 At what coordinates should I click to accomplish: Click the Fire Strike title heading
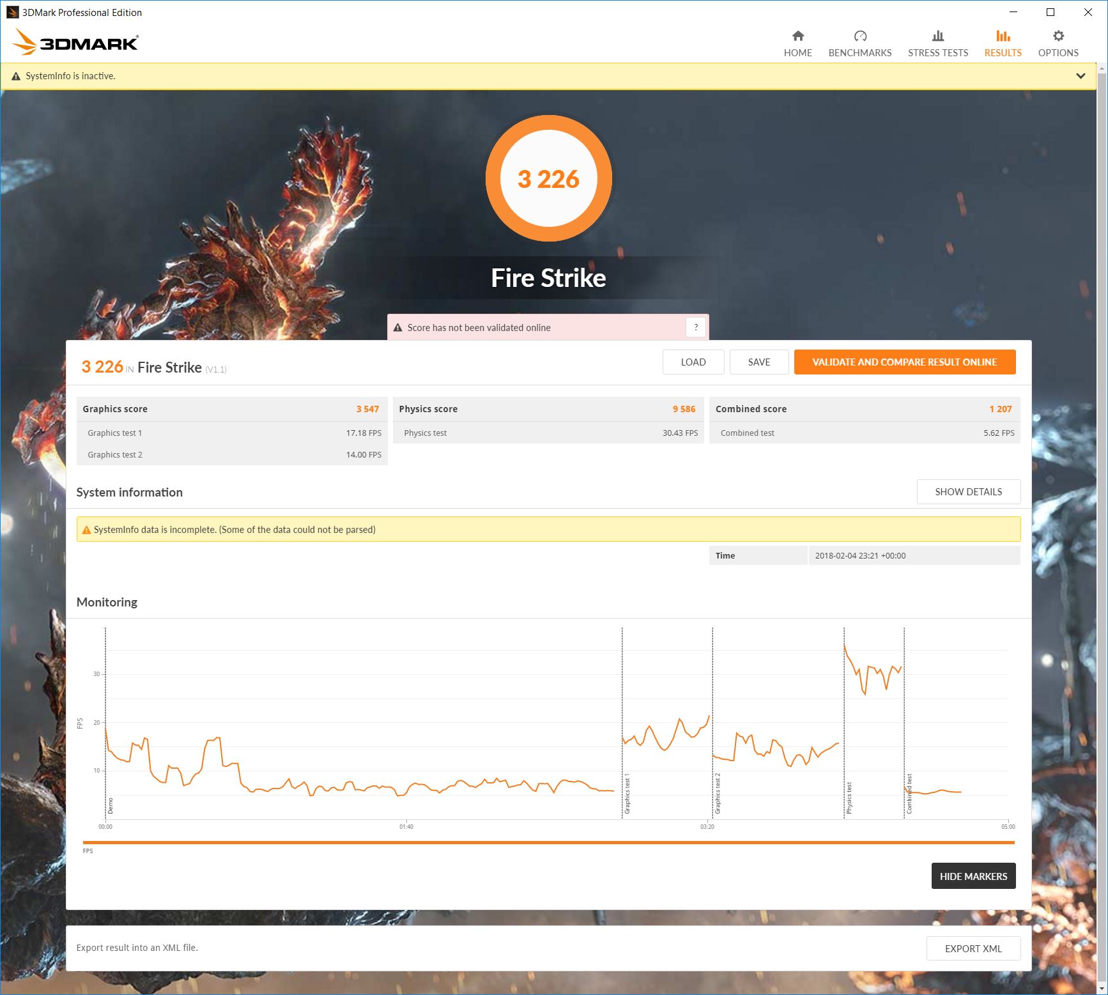[548, 278]
